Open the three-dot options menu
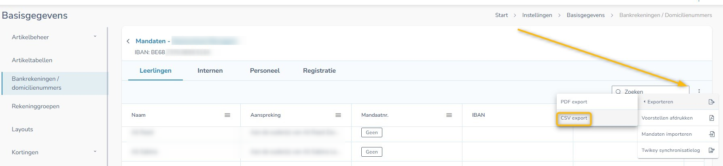723x166 pixels. pos(699,91)
